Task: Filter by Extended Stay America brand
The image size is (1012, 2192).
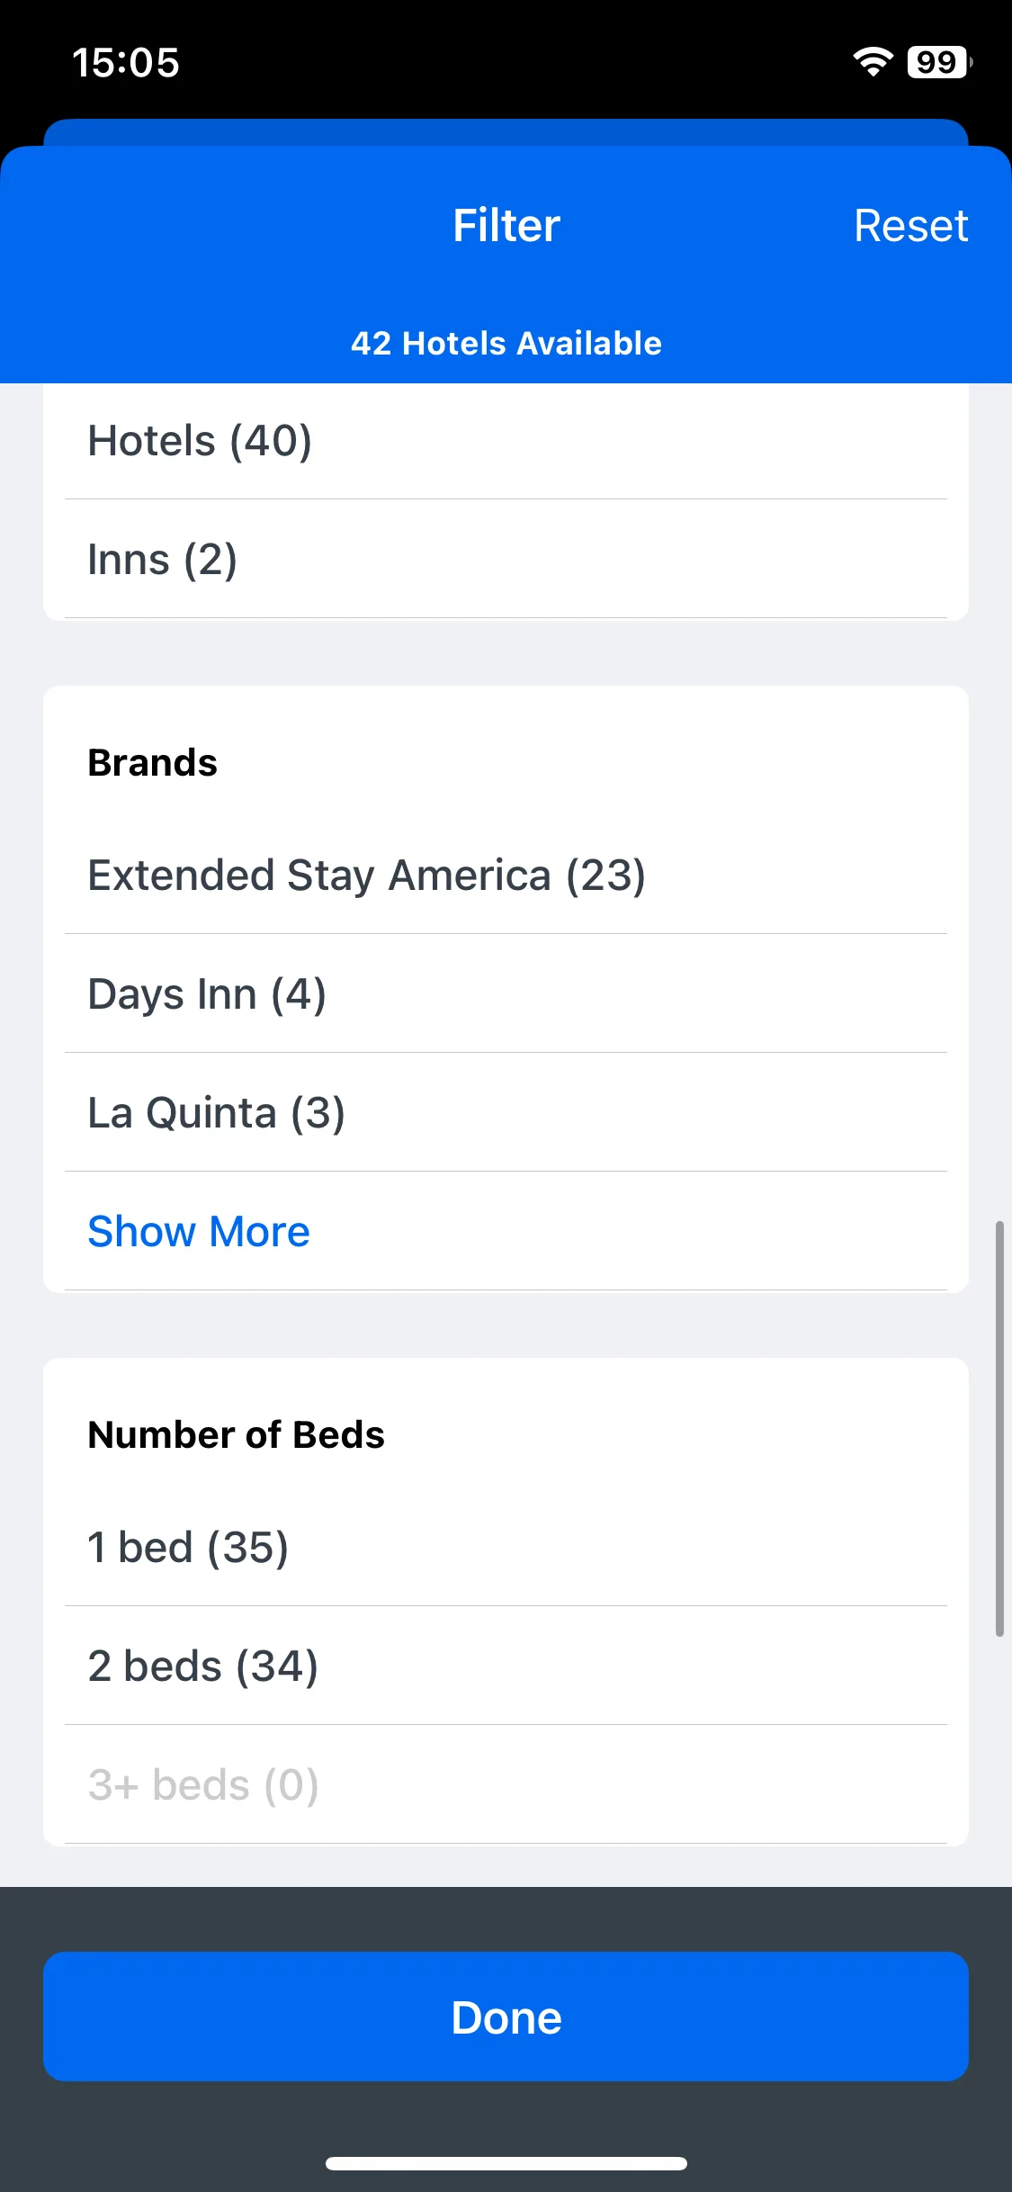Action: [506, 876]
